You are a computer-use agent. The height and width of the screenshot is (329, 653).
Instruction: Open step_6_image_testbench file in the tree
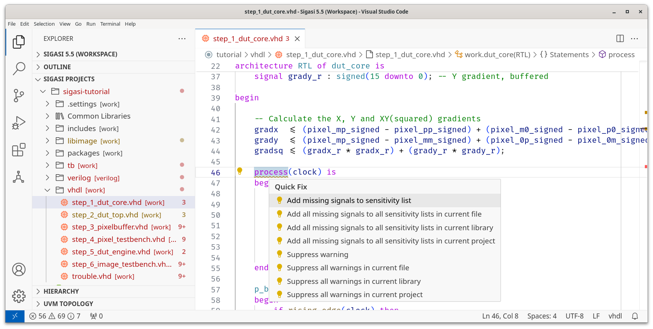114,264
